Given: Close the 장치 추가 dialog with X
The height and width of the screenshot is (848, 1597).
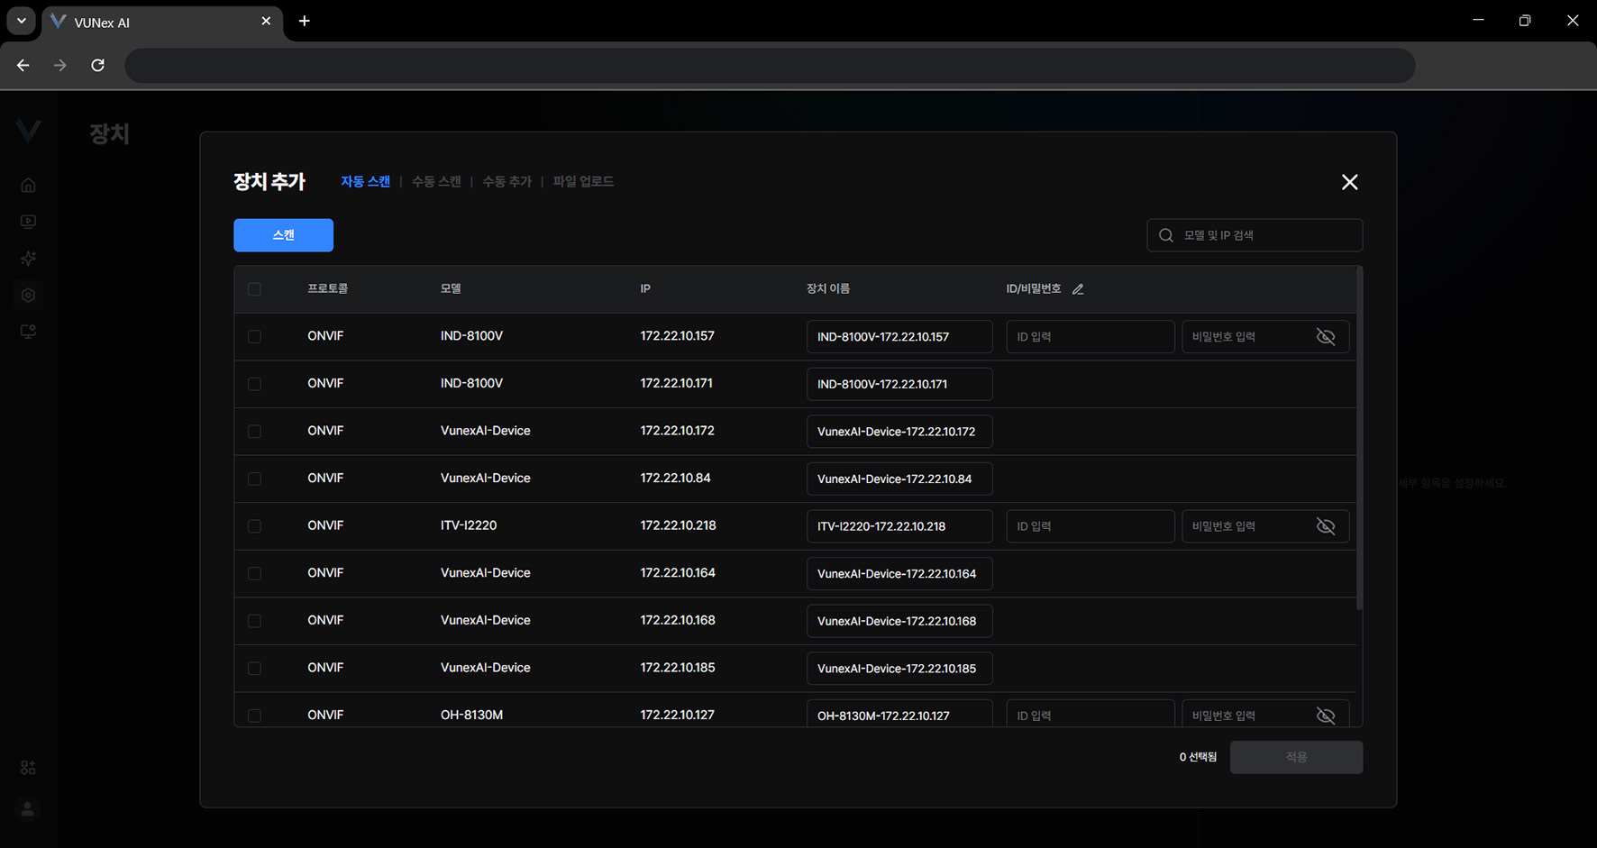Looking at the screenshot, I should pos(1349,182).
